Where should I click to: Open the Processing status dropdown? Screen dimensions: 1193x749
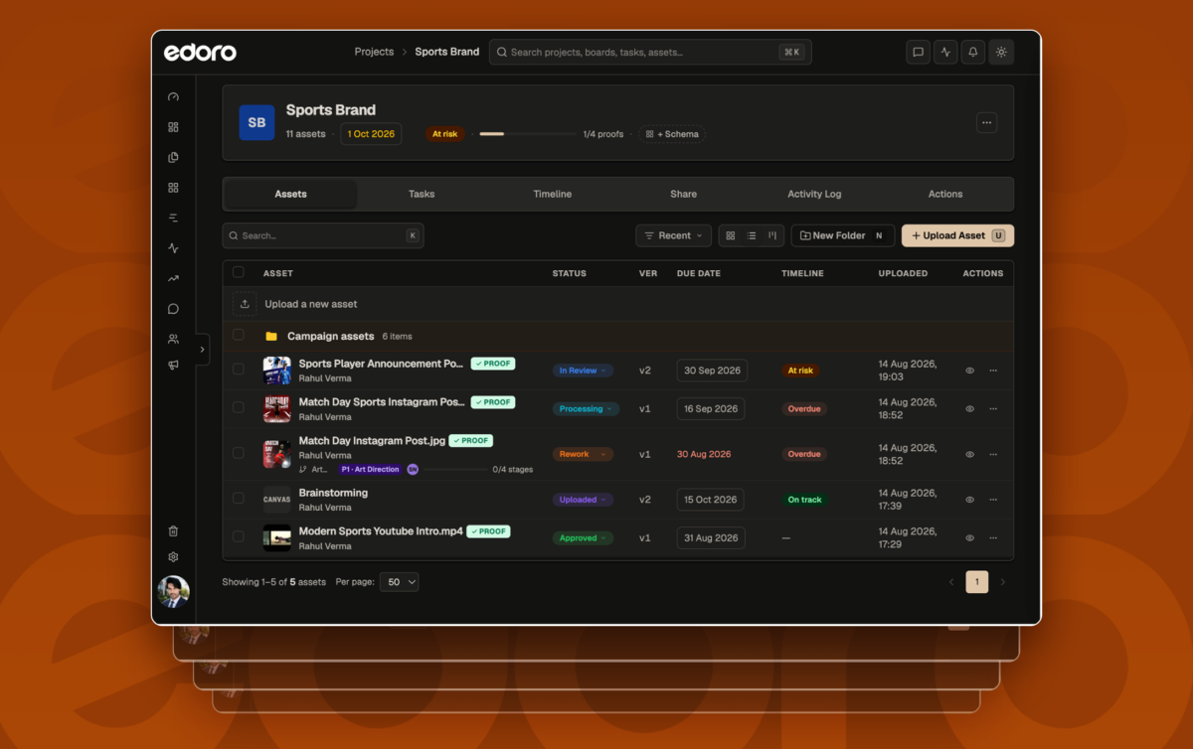coord(586,408)
